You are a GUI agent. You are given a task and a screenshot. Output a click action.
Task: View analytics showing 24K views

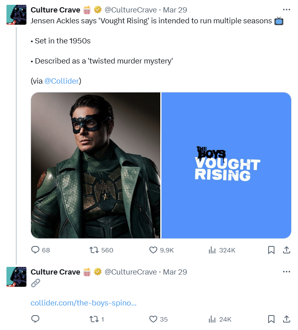pyautogui.click(x=212, y=319)
